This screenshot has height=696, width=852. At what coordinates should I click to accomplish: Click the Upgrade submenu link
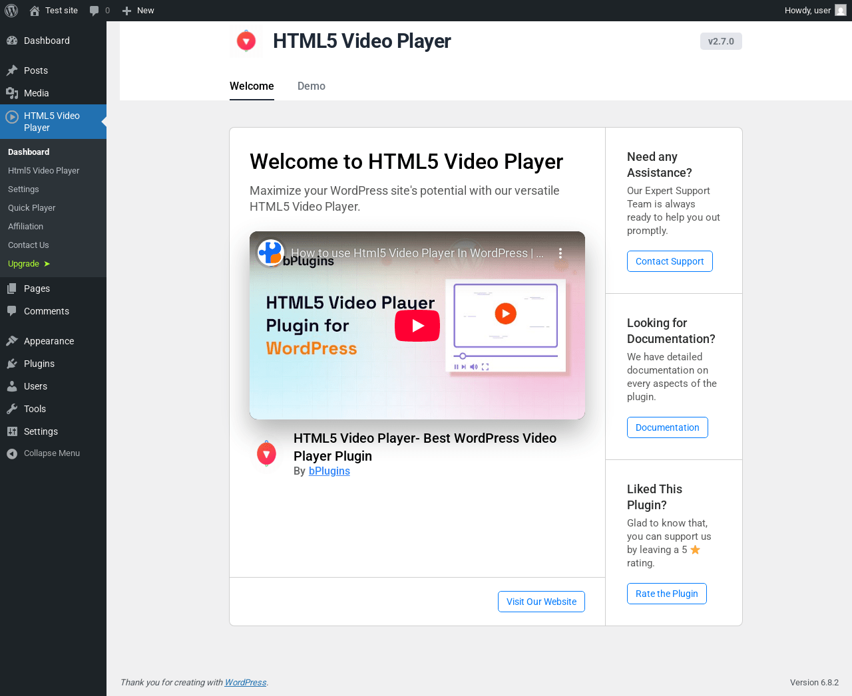(29, 264)
